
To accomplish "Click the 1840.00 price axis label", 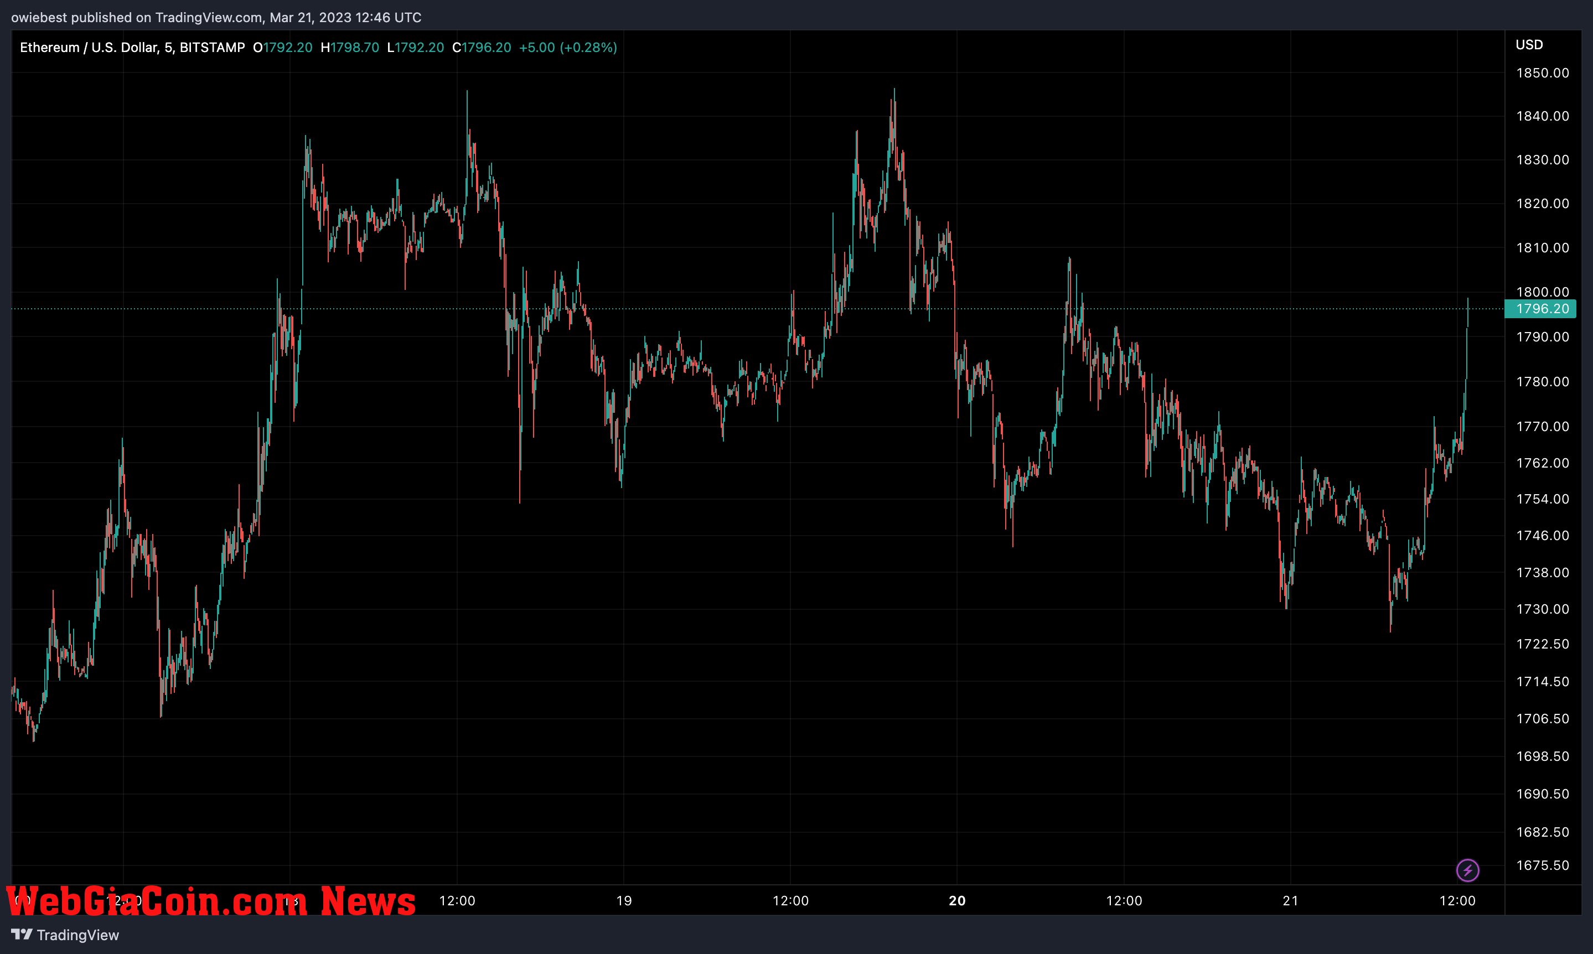I will coord(1542,116).
